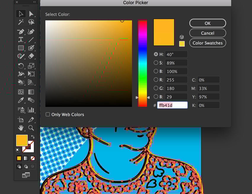The width and height of the screenshot is (252, 194).
Task: Activate the Type tool
Action: point(21,39)
